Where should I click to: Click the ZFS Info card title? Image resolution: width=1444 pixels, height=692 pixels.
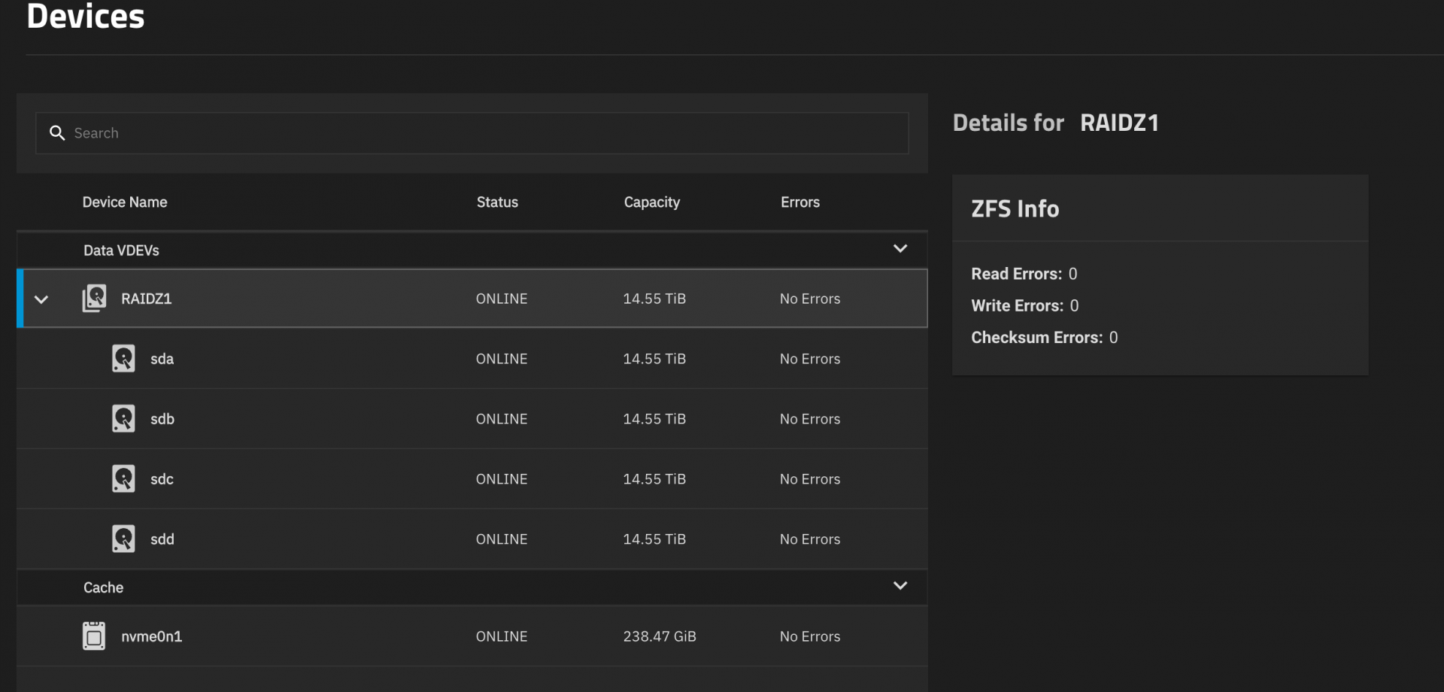[x=1015, y=209]
